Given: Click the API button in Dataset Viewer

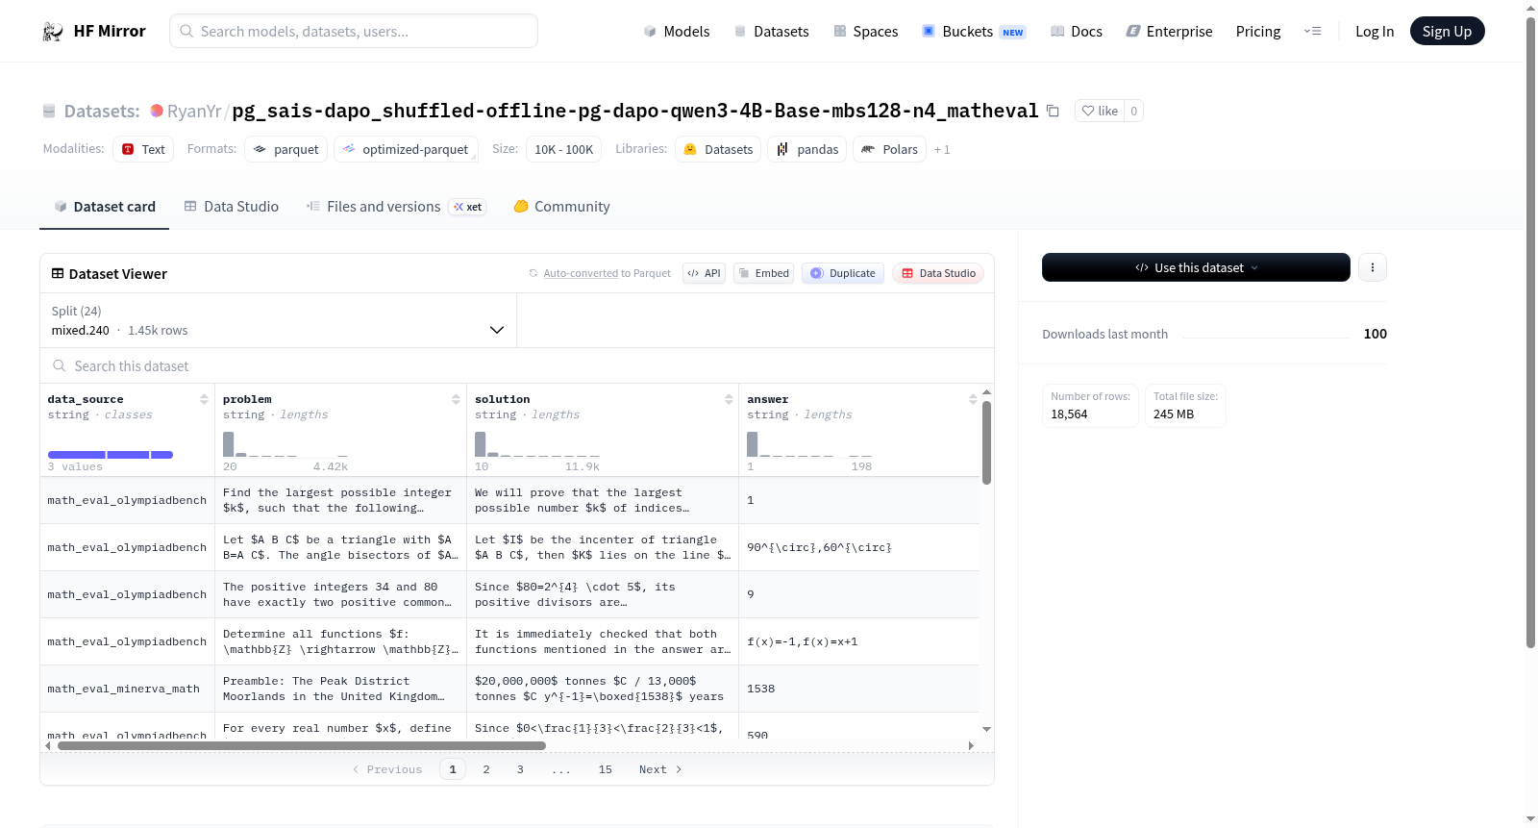Looking at the screenshot, I should pyautogui.click(x=704, y=273).
